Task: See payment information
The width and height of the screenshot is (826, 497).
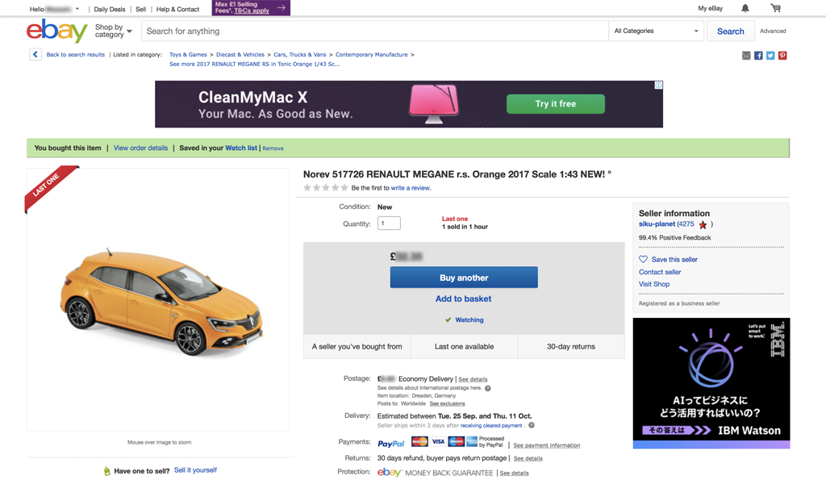Action: click(x=547, y=445)
